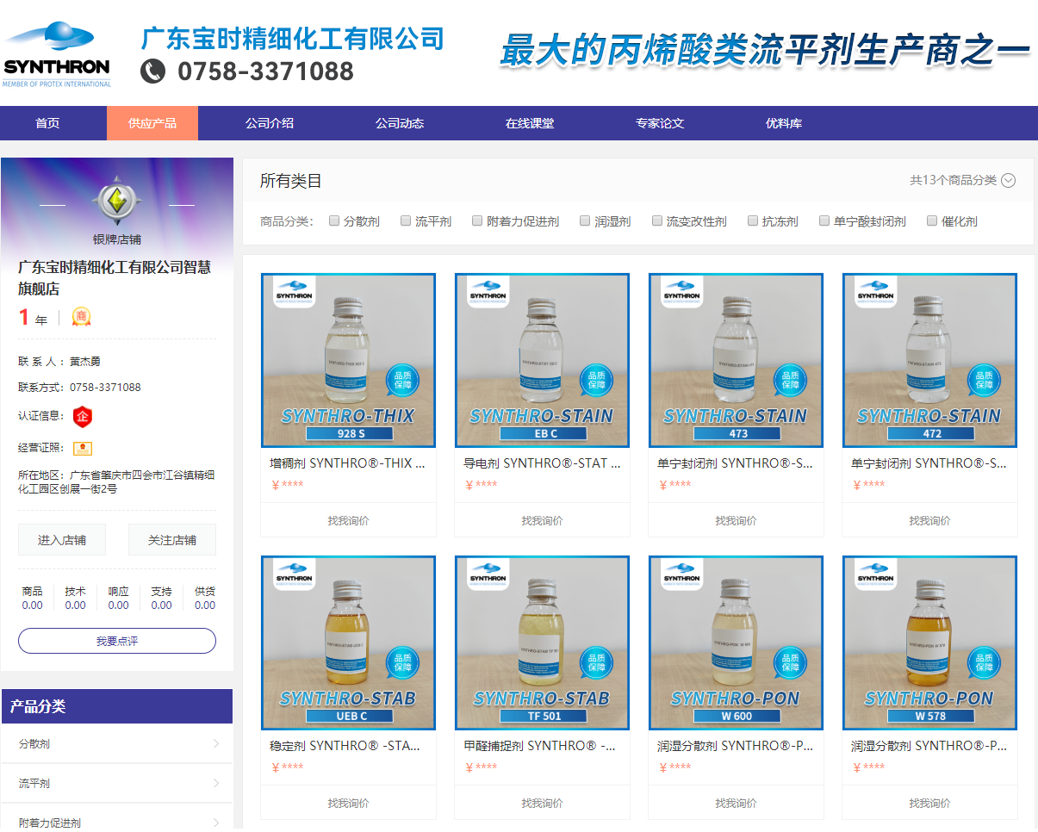Click 找我询价 under SYNTHRO-PON W 578
The width and height of the screenshot is (1038, 832).
pos(929,803)
